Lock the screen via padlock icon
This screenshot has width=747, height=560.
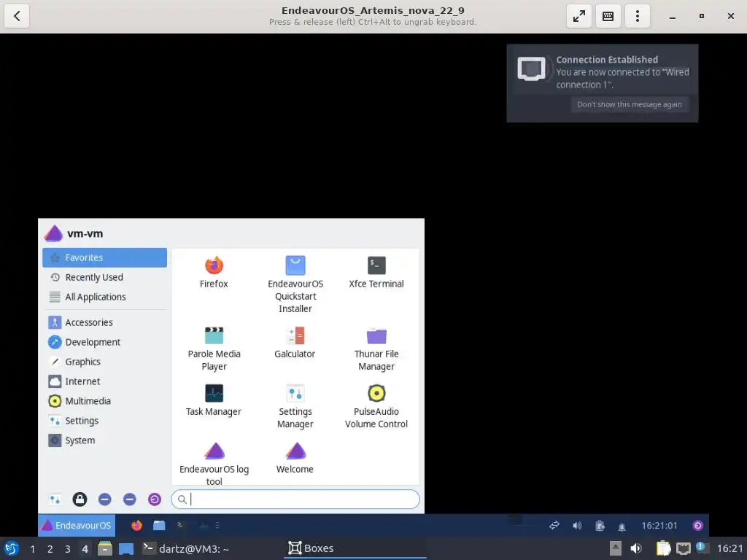[80, 499]
